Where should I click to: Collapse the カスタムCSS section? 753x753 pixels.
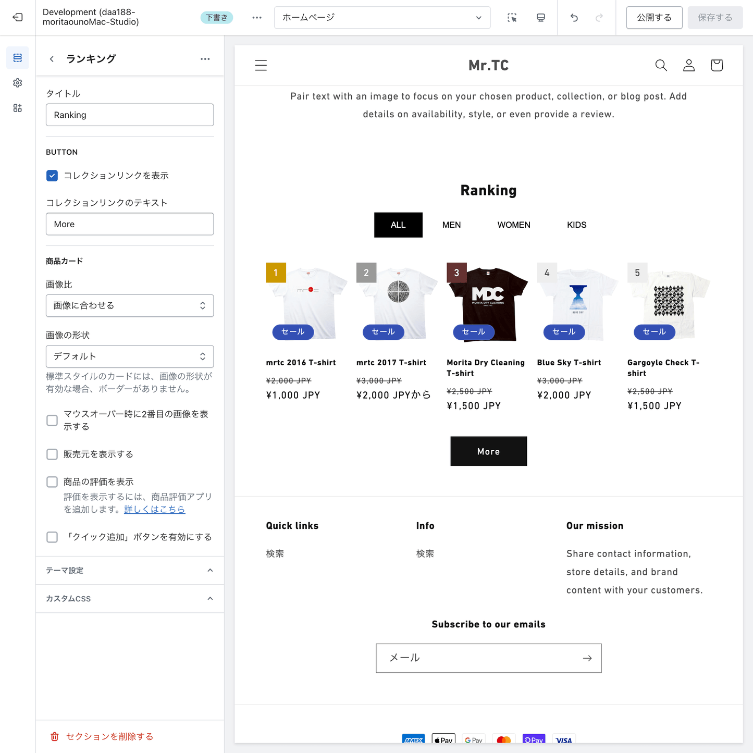pos(210,598)
